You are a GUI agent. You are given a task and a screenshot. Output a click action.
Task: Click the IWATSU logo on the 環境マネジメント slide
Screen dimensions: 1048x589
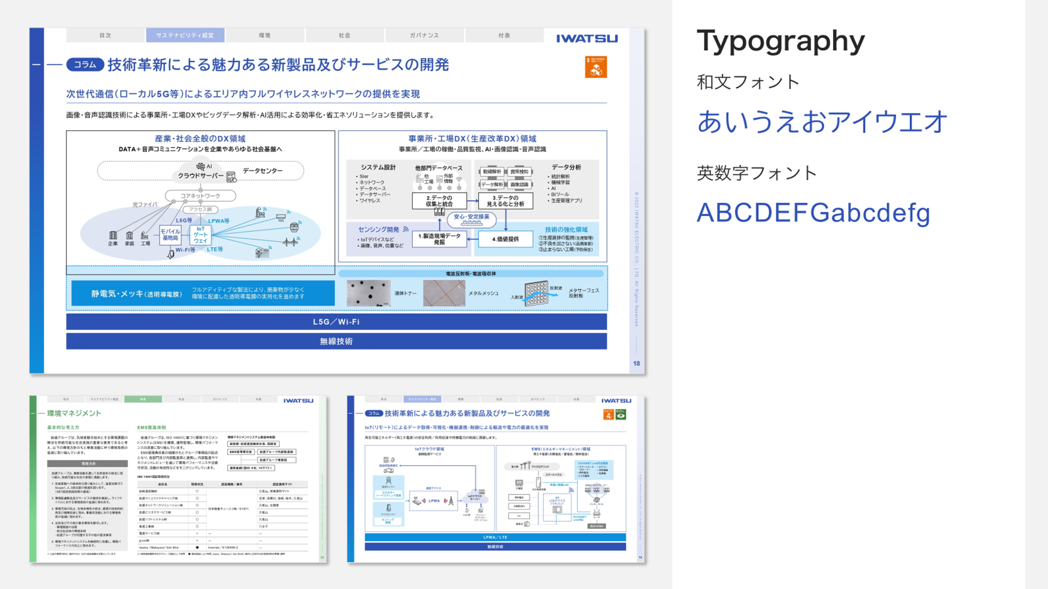pyautogui.click(x=298, y=401)
